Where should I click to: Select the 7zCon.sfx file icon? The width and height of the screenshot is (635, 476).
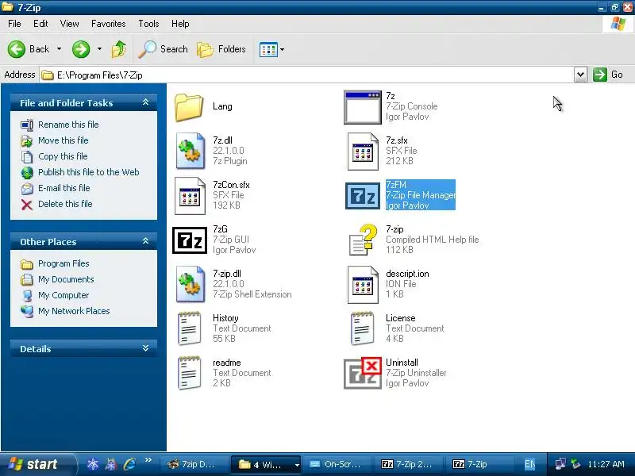[190, 195]
